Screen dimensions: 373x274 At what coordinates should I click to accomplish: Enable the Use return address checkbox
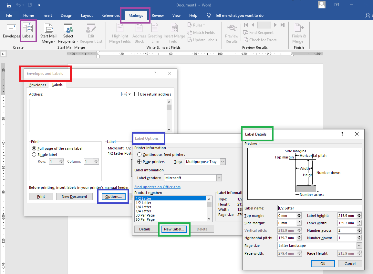[x=136, y=94]
